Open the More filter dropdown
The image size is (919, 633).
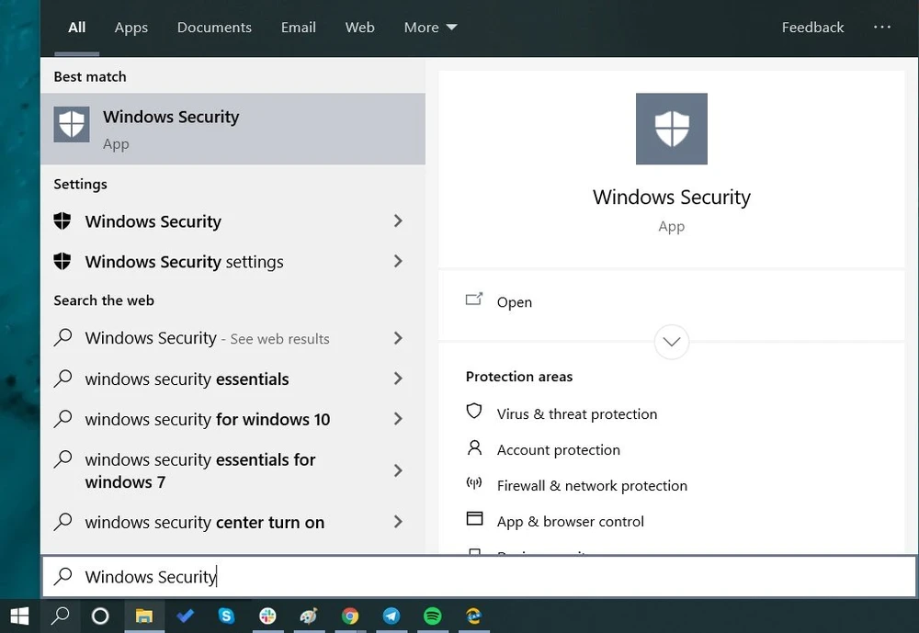(429, 28)
